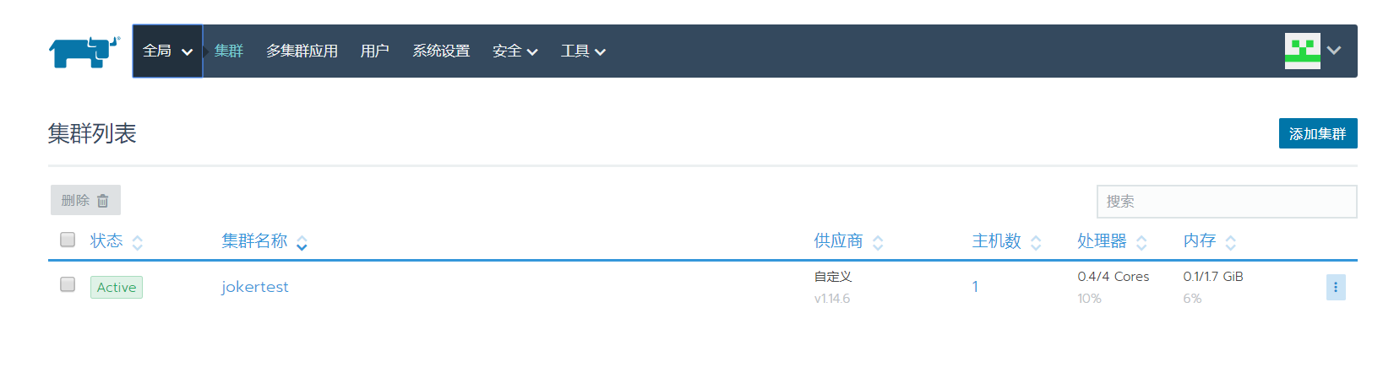This screenshot has height=378, width=1394.
Task: Focus the 搜索 search field
Action: [1227, 202]
